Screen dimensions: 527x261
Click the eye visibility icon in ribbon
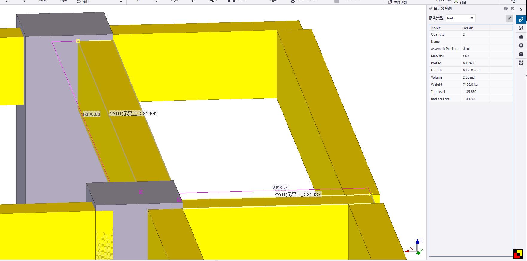tap(293, 1)
